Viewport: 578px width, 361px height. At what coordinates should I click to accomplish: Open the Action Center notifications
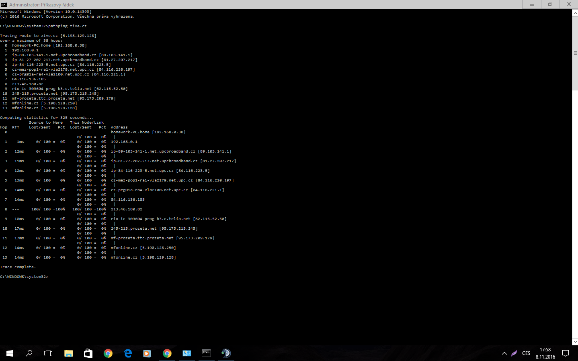pos(566,353)
